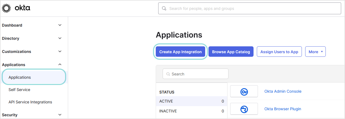Expand the Customizations section chevron
Image resolution: width=345 pixels, height=119 pixels.
coord(60,52)
